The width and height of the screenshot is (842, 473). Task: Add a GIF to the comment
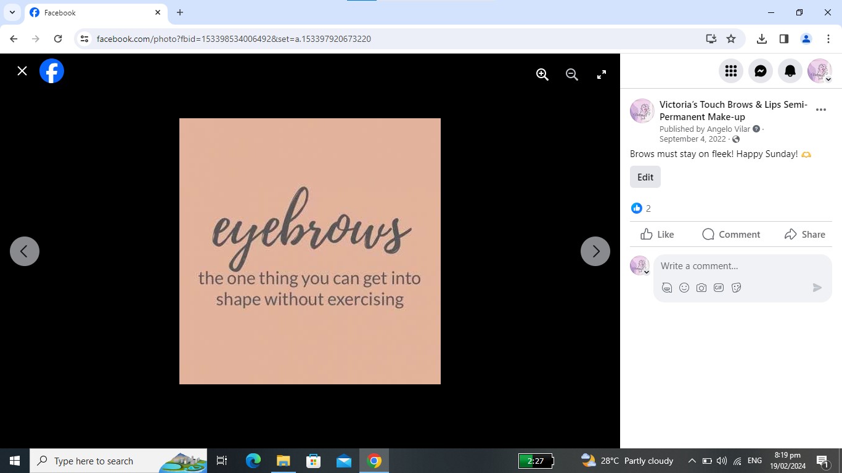pos(719,288)
